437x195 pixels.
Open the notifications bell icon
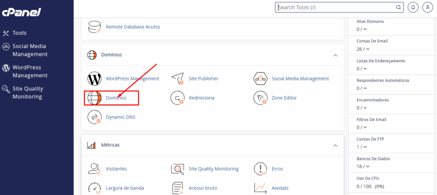(413, 8)
